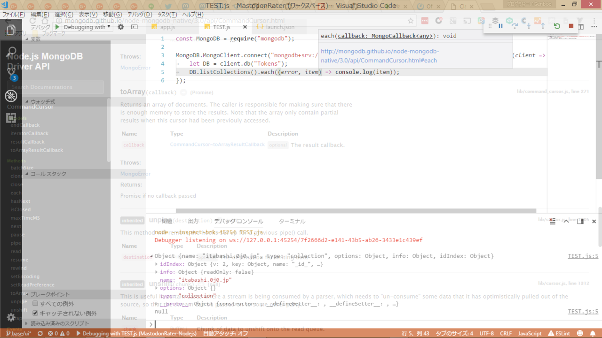
Task: Open the Explorer view in activity bar
Action: point(11,31)
